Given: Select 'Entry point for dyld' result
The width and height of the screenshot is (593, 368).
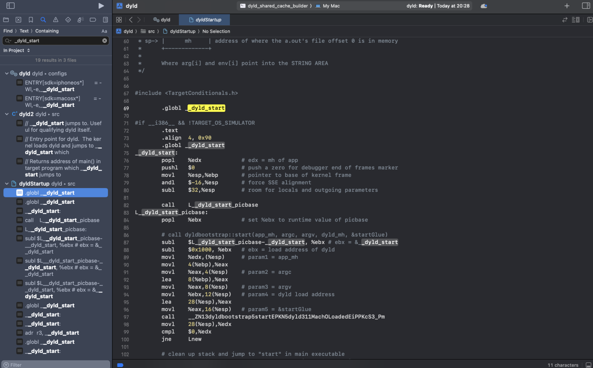Looking at the screenshot, I should [x=56, y=146].
